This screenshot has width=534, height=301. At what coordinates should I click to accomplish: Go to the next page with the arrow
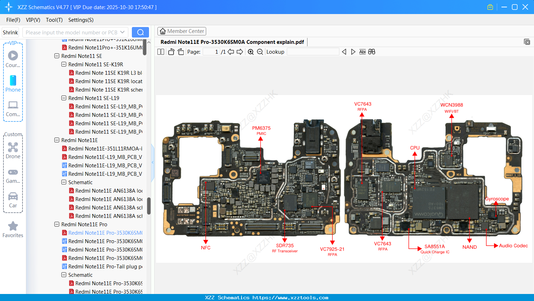(241, 52)
